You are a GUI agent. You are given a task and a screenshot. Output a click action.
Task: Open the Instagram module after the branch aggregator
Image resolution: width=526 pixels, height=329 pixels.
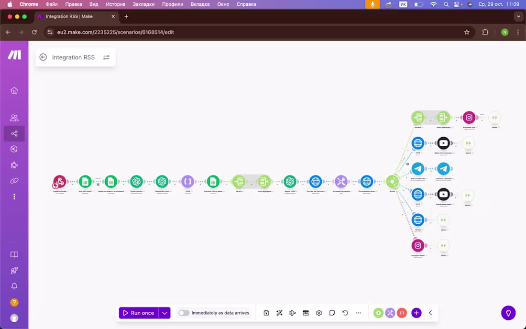469,117
